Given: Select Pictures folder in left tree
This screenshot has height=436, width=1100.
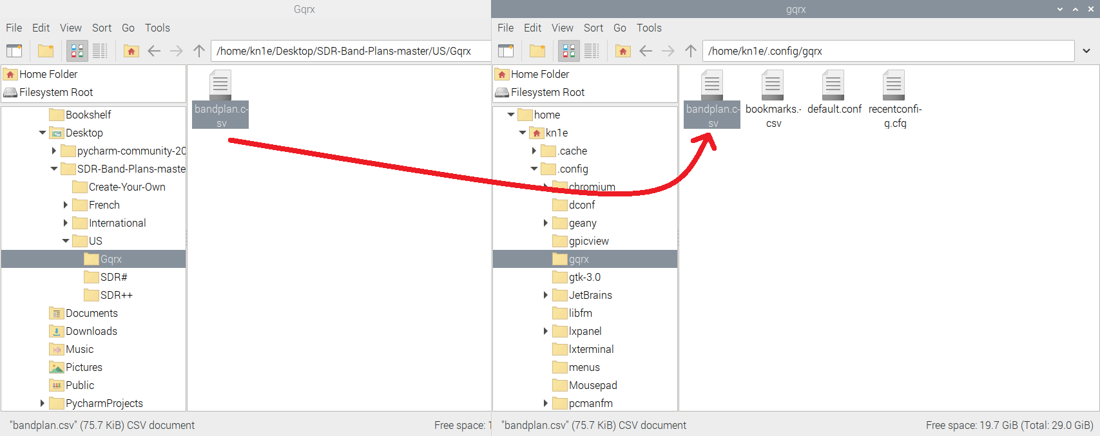Looking at the screenshot, I should tap(76, 367).
